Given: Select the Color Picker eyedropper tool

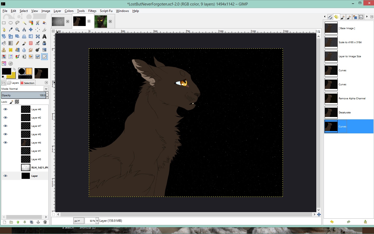Looking at the screenshot, I should click(x=11, y=30).
